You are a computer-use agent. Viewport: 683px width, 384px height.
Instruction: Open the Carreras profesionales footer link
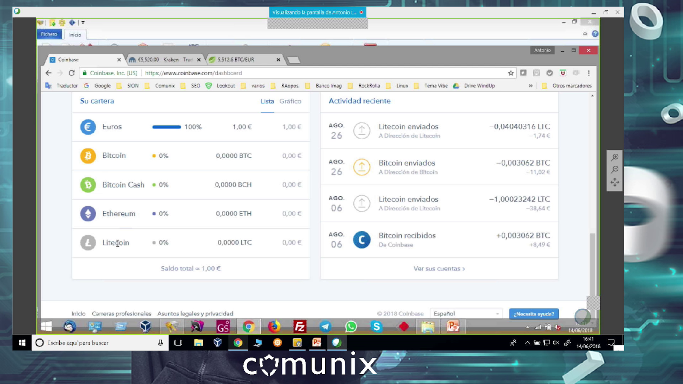click(x=122, y=314)
